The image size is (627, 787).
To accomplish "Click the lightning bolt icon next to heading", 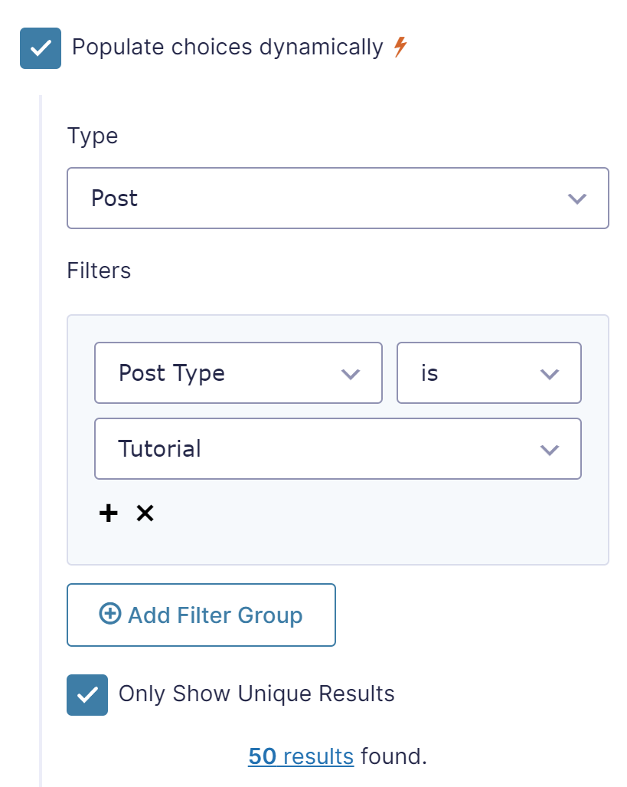I will click(x=397, y=46).
